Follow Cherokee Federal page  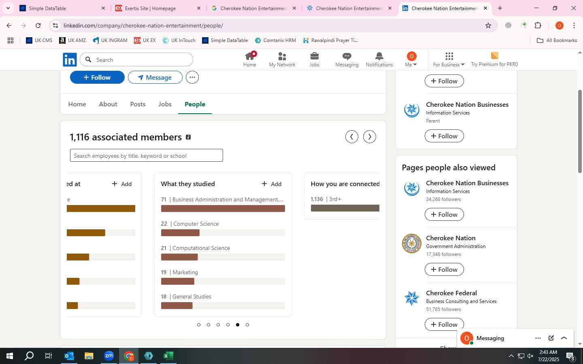point(444,324)
